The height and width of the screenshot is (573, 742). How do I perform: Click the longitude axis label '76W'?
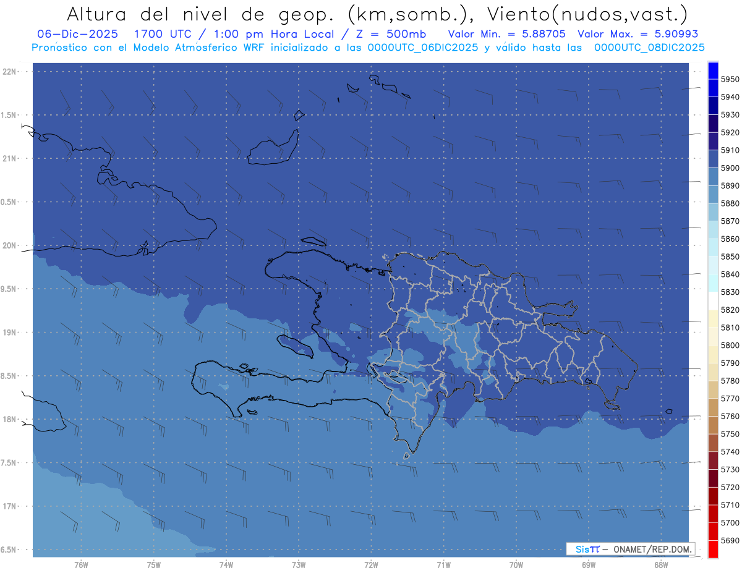coord(81,565)
